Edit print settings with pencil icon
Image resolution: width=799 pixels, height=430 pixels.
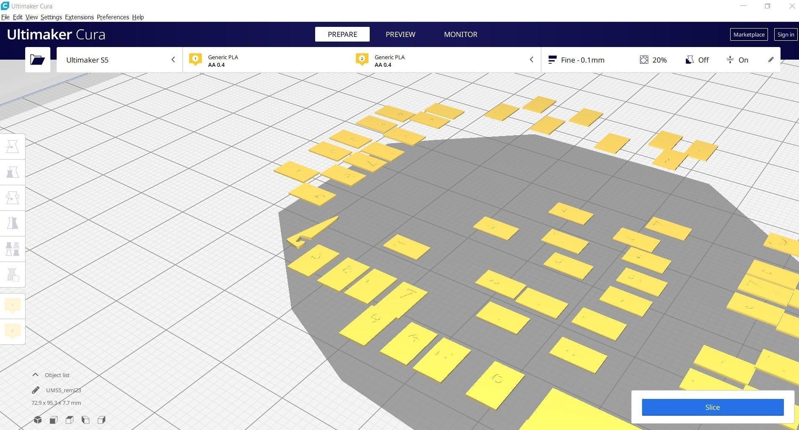(x=771, y=60)
